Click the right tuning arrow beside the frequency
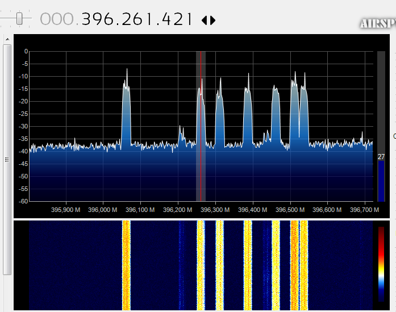The image size is (396, 312). click(213, 20)
